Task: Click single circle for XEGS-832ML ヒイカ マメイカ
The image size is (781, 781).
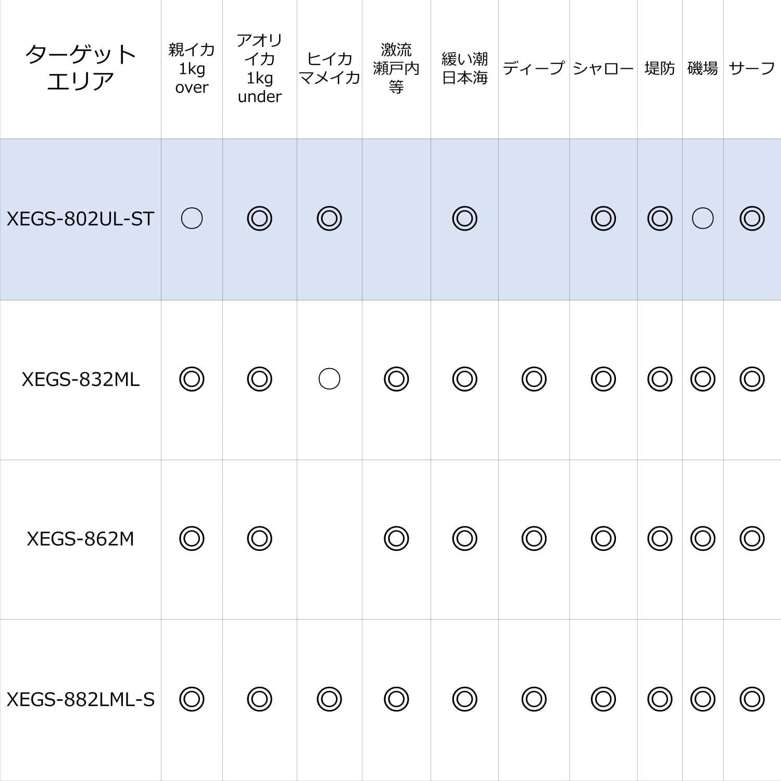Action: pos(329,379)
